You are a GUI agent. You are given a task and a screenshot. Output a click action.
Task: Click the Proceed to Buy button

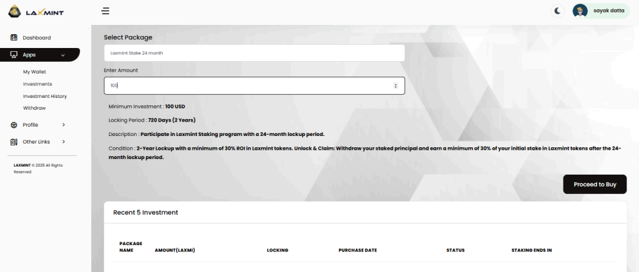point(595,185)
